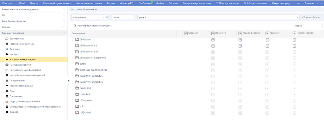The height and width of the screenshot is (120, 324).
Task: Click the Соединения column header
Action: point(78,33)
